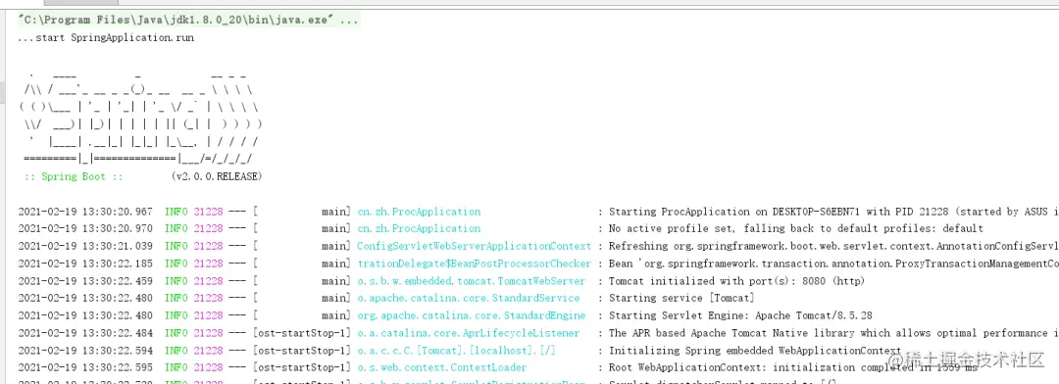1059x384 pixels.
Task: Click 'org.apache.catalina.core.StandardEngine' logger name
Action: point(472,315)
